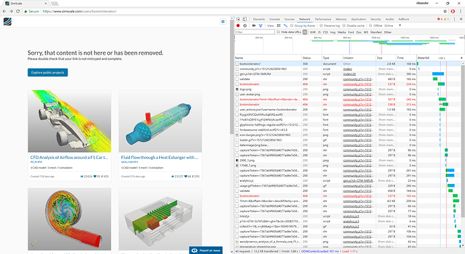
Task: Switch to the Application tab
Action: (359, 19)
